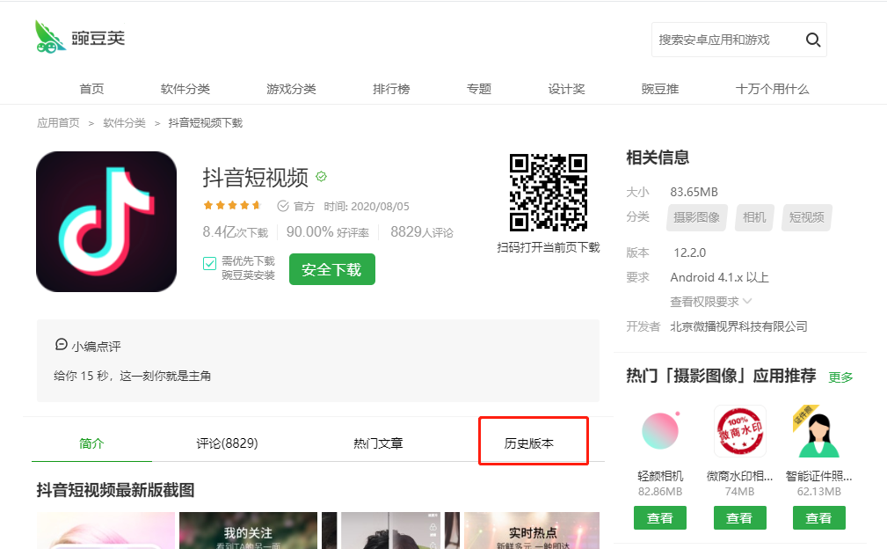The height and width of the screenshot is (549, 887).
Task: Click the search magnifier icon
Action: click(812, 40)
